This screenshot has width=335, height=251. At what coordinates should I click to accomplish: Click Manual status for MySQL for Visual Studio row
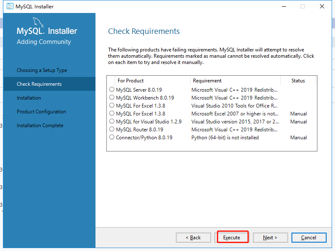299,122
